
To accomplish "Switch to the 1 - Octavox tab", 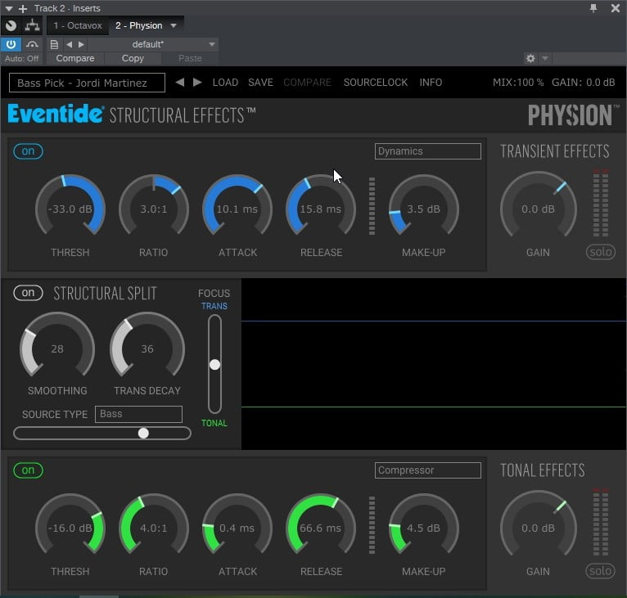I will [78, 25].
